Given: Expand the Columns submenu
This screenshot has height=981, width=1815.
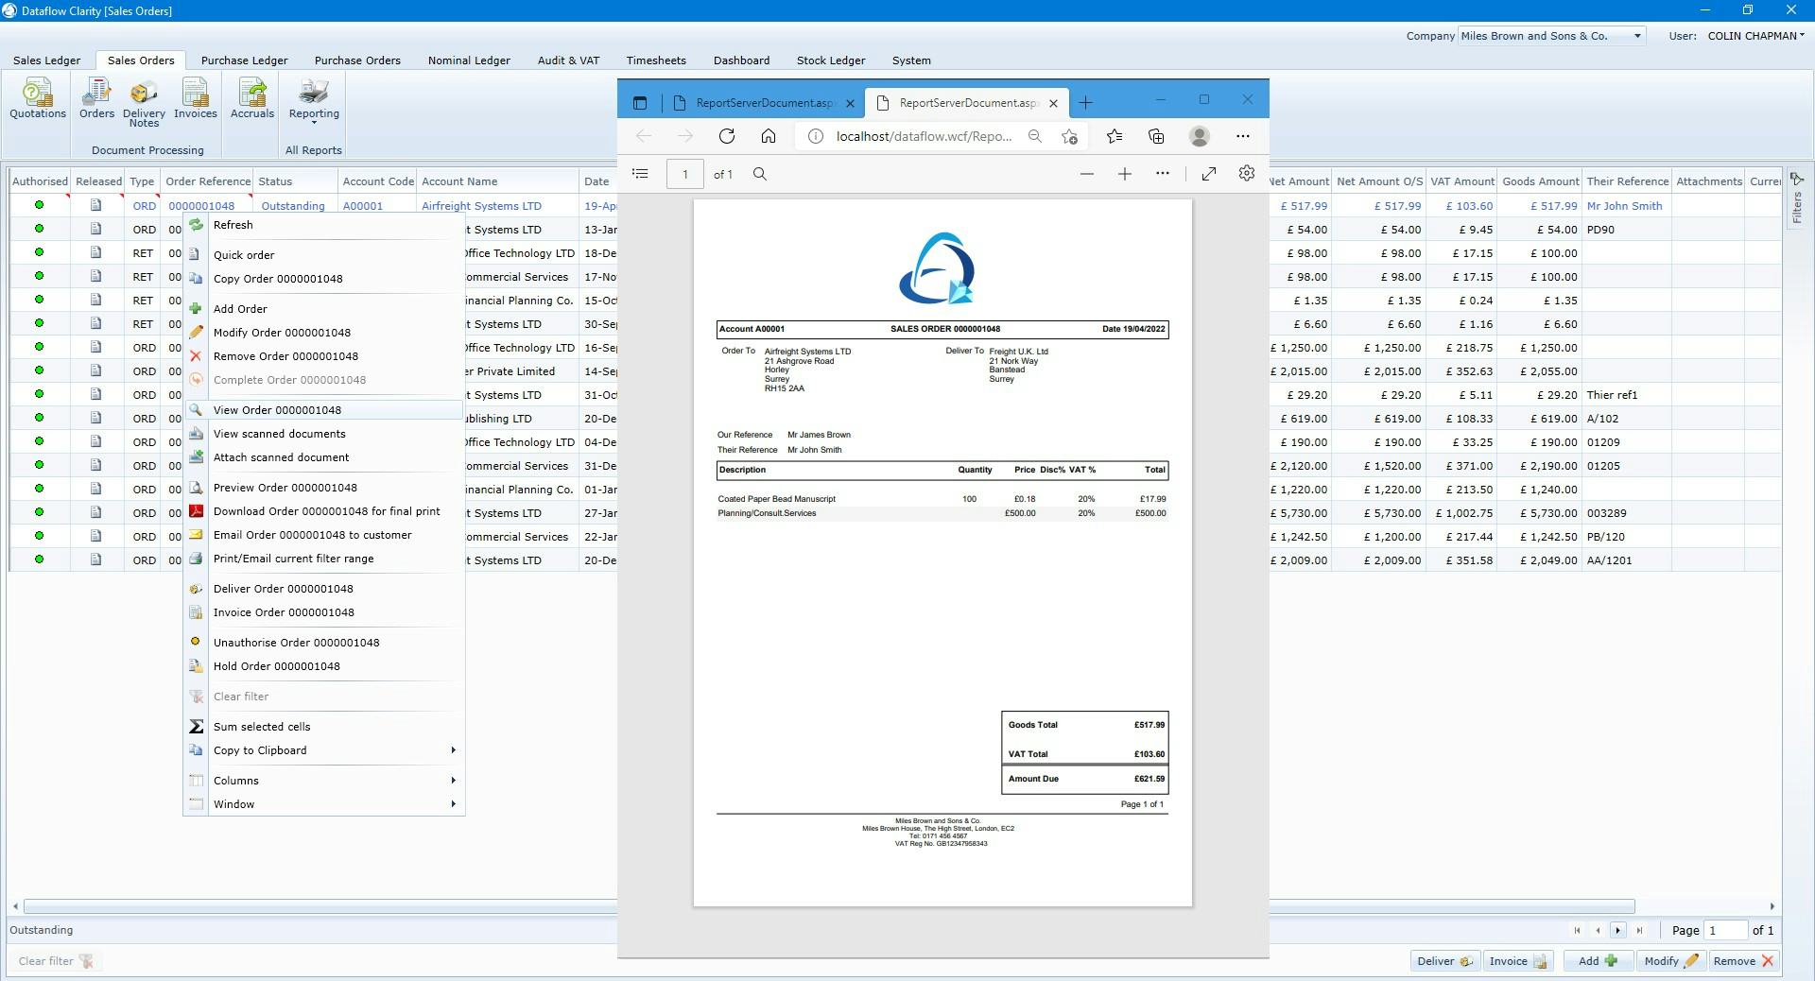Looking at the screenshot, I should pyautogui.click(x=323, y=781).
